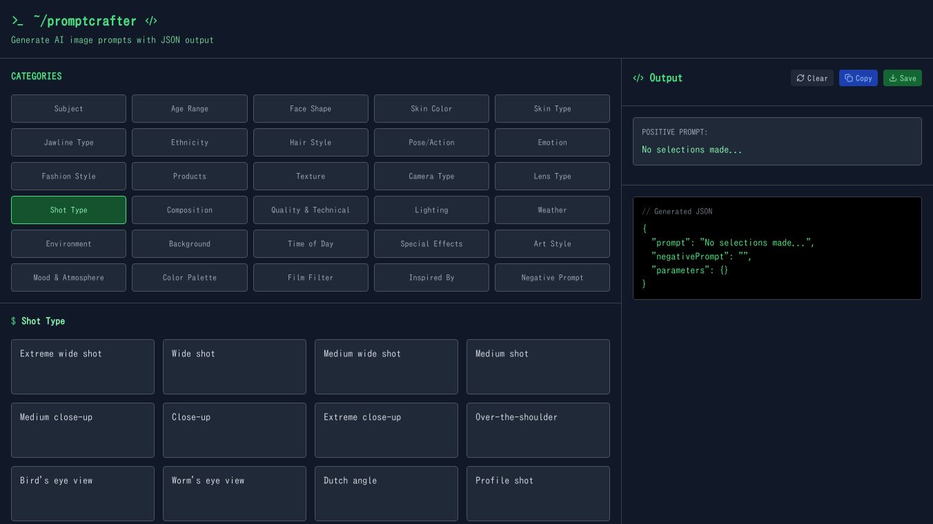Choose the Worm's eye view option
This screenshot has width=933, height=524.
pos(235,494)
